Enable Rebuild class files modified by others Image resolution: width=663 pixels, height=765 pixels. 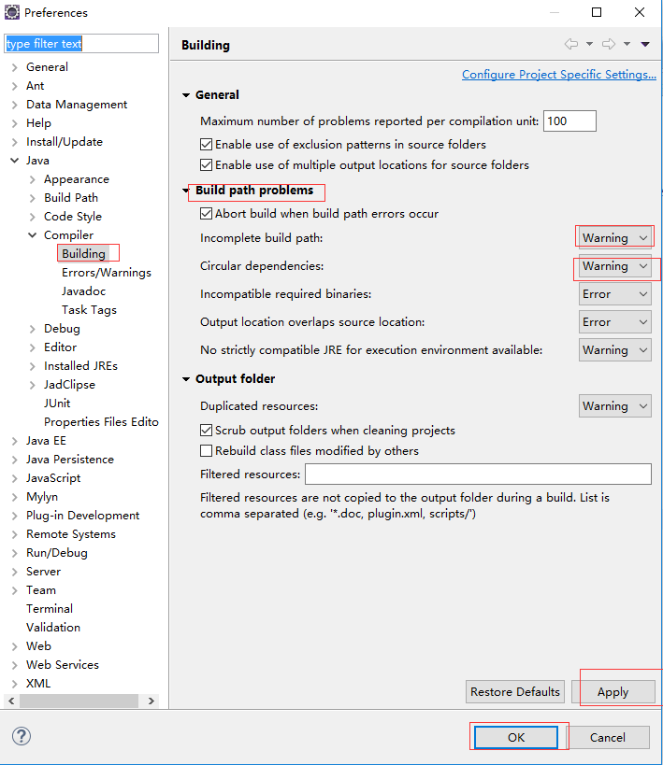click(206, 450)
